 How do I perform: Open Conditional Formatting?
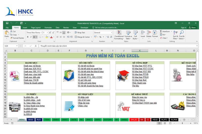(119, 35)
